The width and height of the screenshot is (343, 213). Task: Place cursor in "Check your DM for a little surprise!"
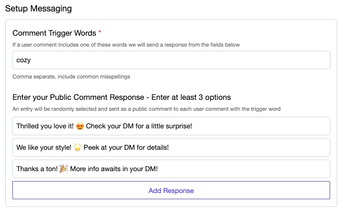coord(139,126)
